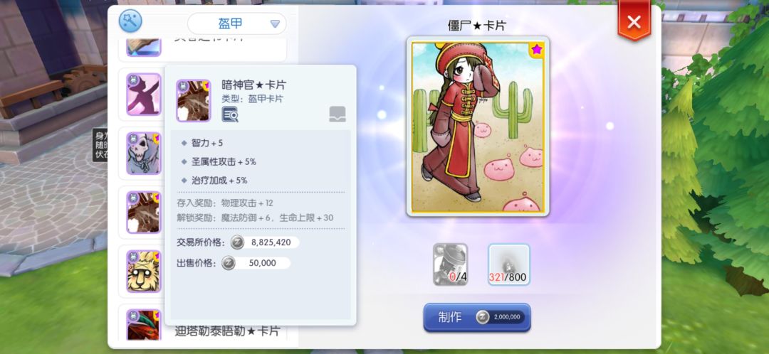Click the zeny coin beside 8,825,420
769x354 pixels.
[x=238, y=242]
